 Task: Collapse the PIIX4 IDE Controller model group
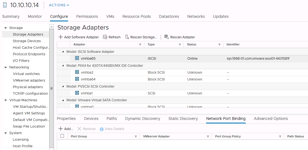[x=63, y=65]
